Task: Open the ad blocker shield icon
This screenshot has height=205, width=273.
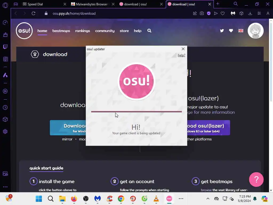Action: [x=209, y=13]
